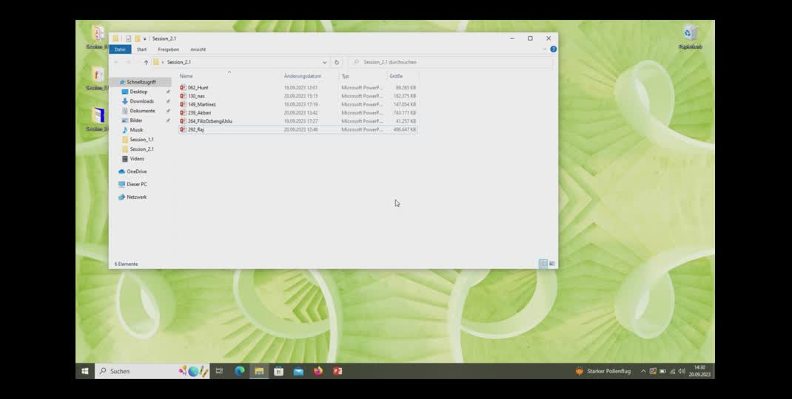Switch to large icons view in status bar

coord(551,264)
